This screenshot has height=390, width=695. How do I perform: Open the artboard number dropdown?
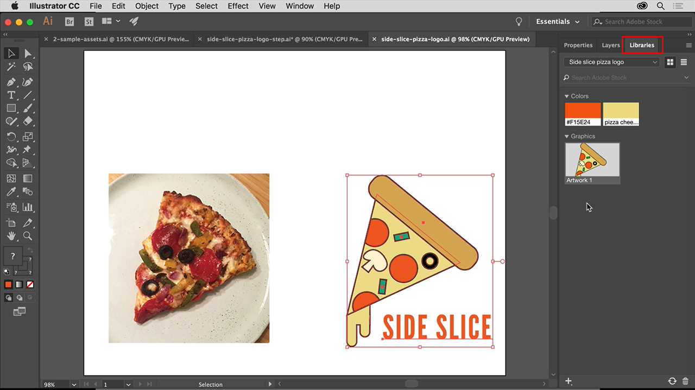coord(128,385)
